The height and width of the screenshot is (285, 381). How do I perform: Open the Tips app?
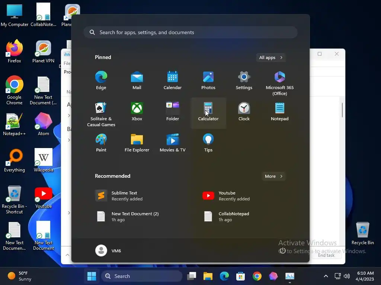pos(208,143)
